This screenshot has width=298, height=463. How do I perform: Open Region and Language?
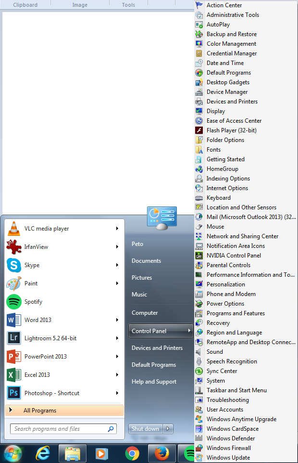pyautogui.click(x=246, y=333)
